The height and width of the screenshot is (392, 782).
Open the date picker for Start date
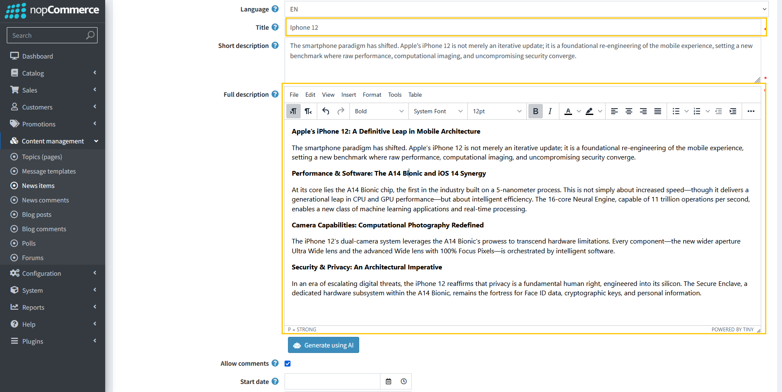pyautogui.click(x=388, y=381)
